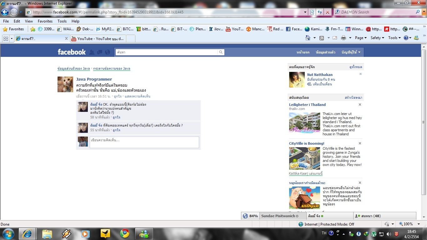Viewport: 427px width, 240px height.
Task: Click the Facebook ค้นหา search field
Action: click(167, 52)
